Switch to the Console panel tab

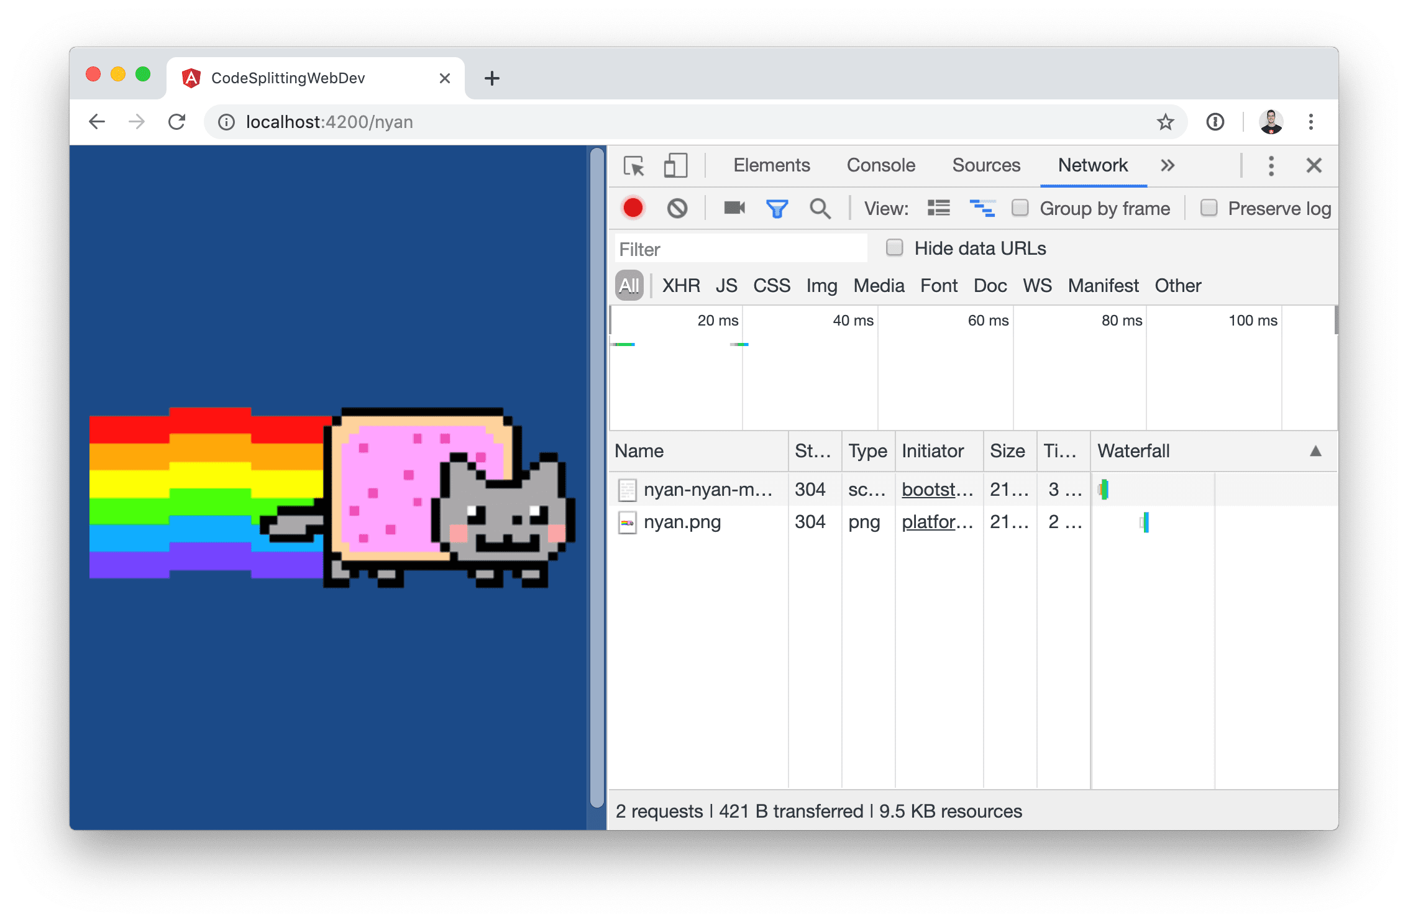(882, 166)
